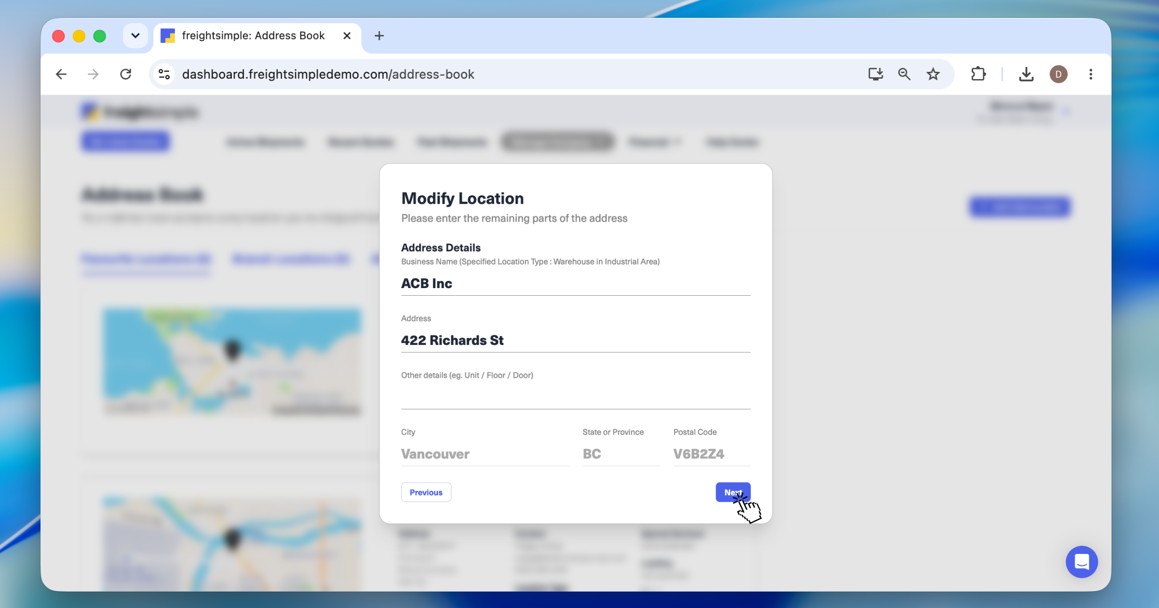Reload the page with refresh icon

click(x=126, y=74)
